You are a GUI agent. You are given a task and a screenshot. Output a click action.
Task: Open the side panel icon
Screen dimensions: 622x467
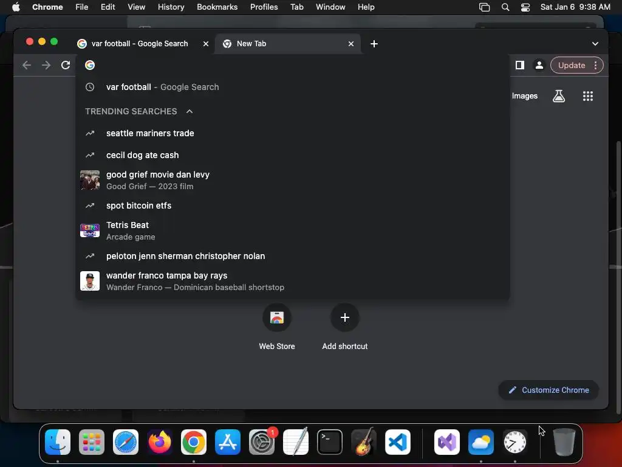520,65
